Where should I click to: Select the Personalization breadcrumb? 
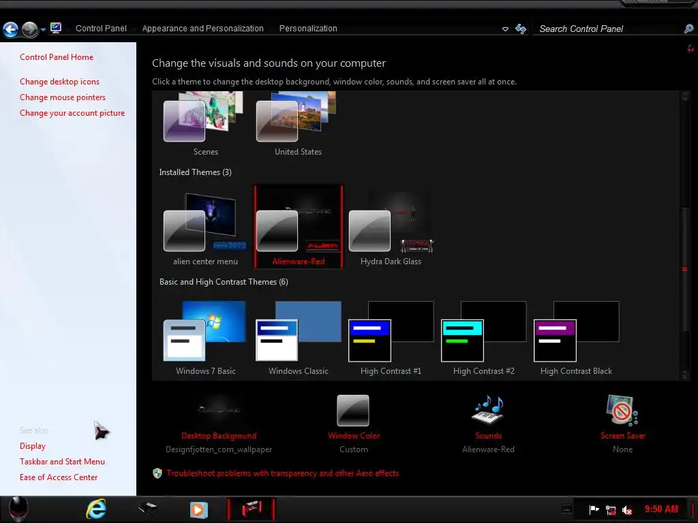308,29
